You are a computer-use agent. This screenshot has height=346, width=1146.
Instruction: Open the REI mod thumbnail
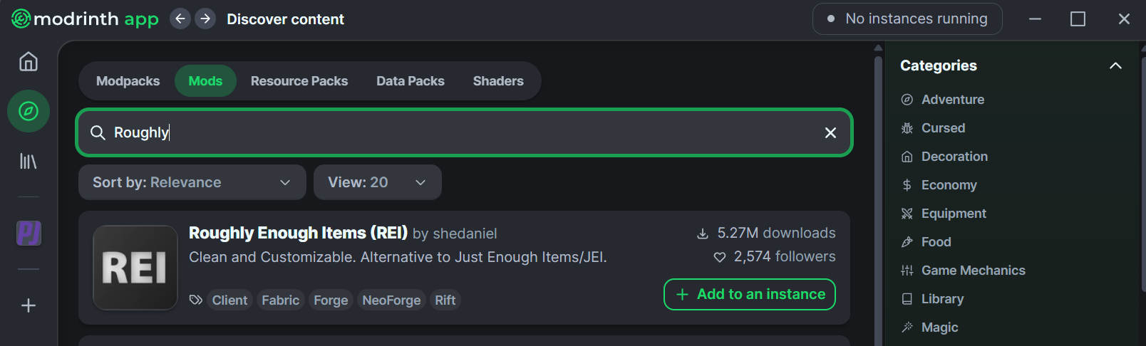click(135, 268)
